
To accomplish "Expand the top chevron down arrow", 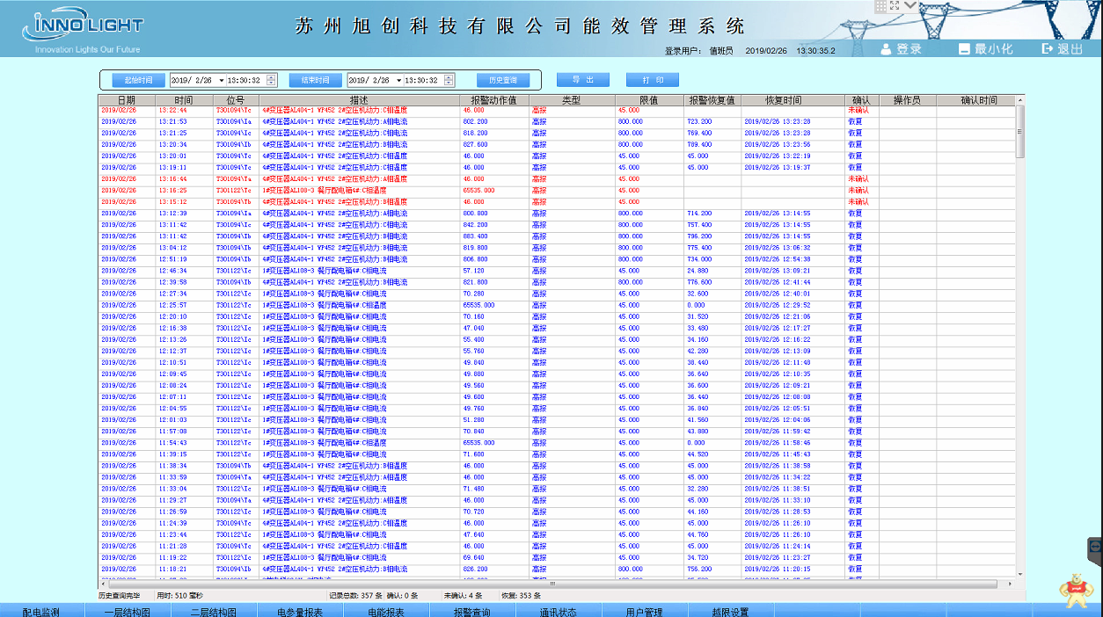I will click(x=911, y=5).
